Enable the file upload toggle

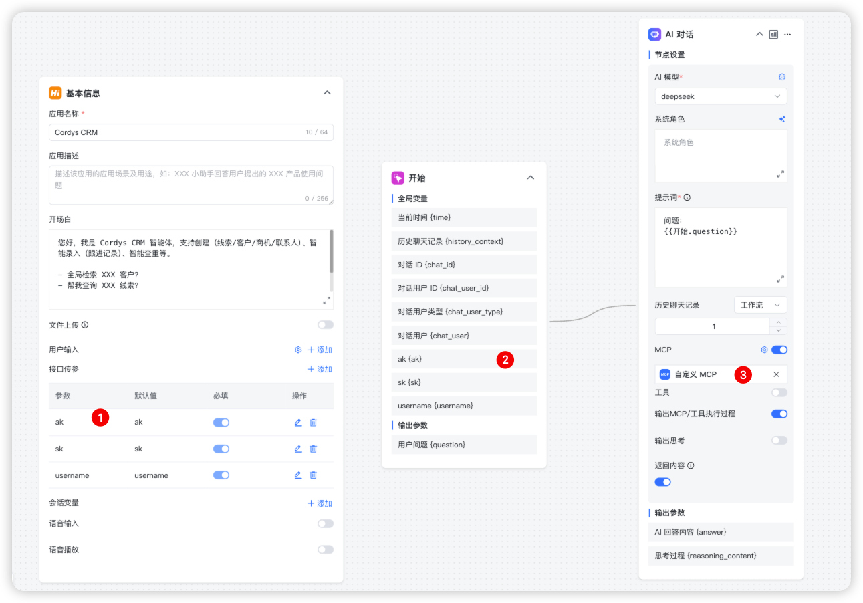(325, 325)
